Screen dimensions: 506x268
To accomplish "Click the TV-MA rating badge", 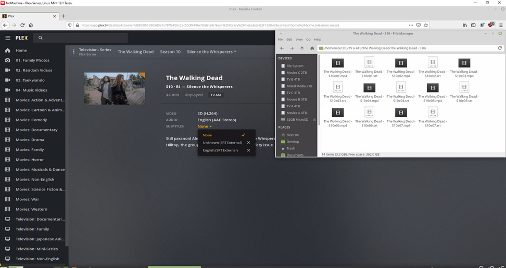I will point(216,95).
